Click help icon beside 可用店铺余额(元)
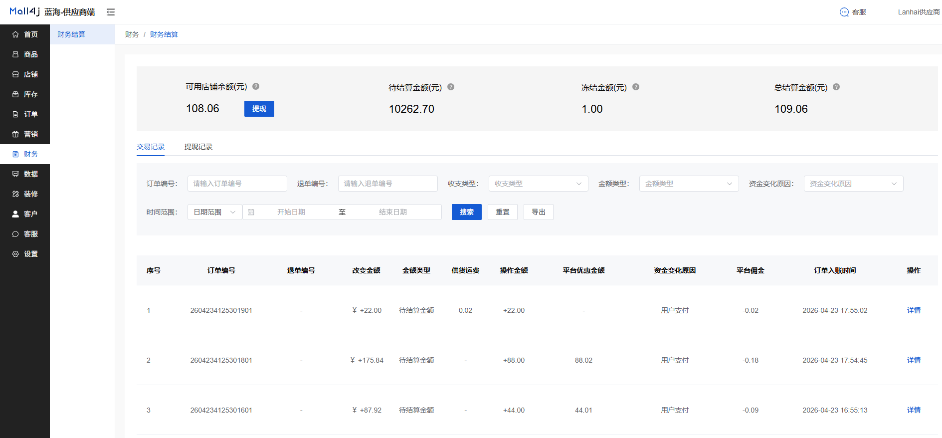The height and width of the screenshot is (438, 942). [x=256, y=86]
